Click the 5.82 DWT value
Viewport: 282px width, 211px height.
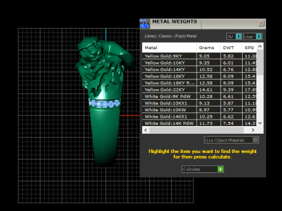(x=229, y=56)
